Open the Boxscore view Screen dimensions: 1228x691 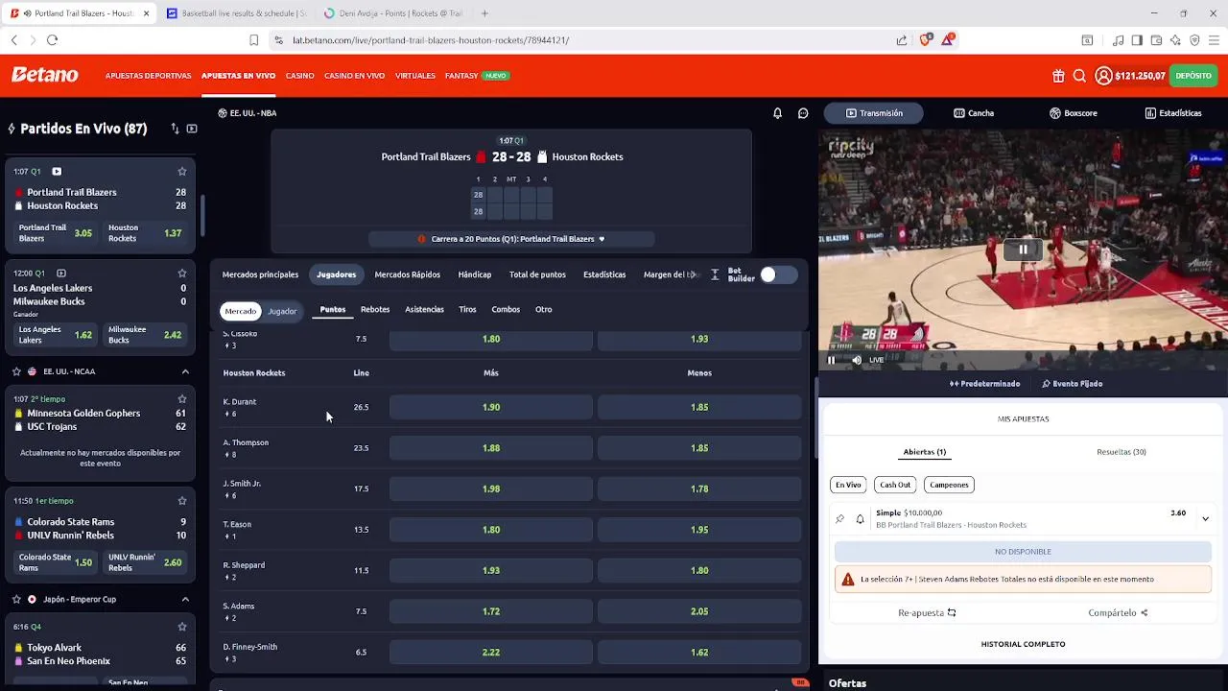[x=1073, y=113]
